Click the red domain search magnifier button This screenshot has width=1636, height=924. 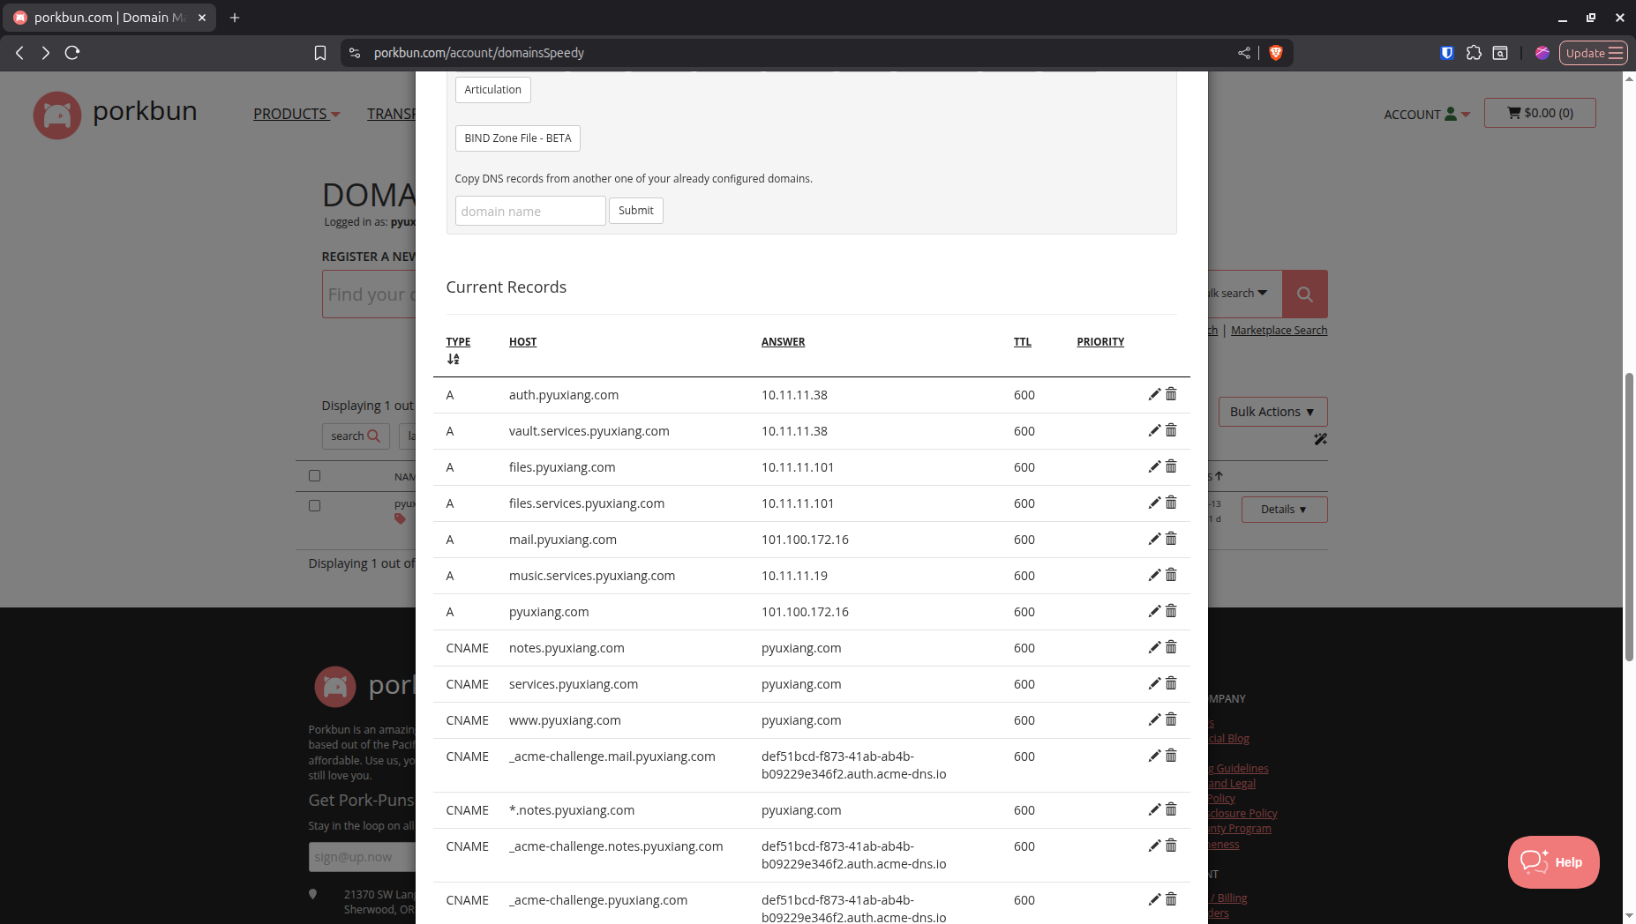pos(1304,294)
